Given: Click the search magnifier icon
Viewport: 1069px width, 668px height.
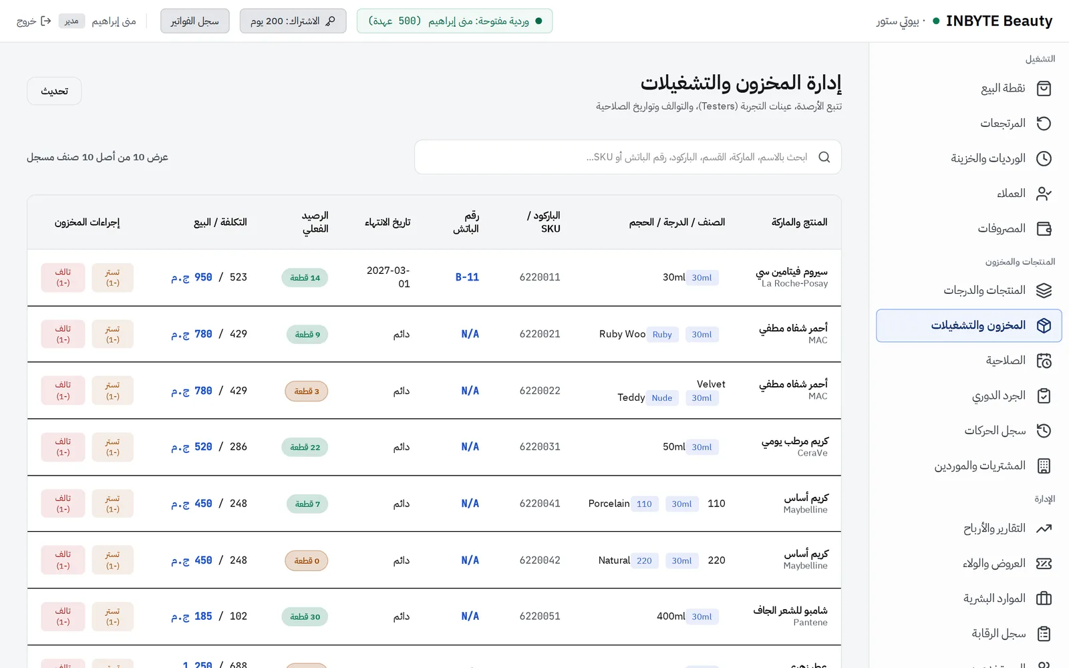Looking at the screenshot, I should tap(824, 157).
